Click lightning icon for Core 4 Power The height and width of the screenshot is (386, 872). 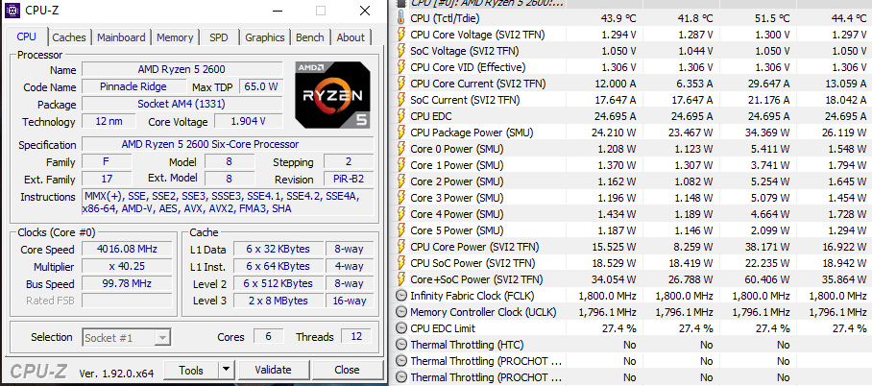[x=401, y=214]
